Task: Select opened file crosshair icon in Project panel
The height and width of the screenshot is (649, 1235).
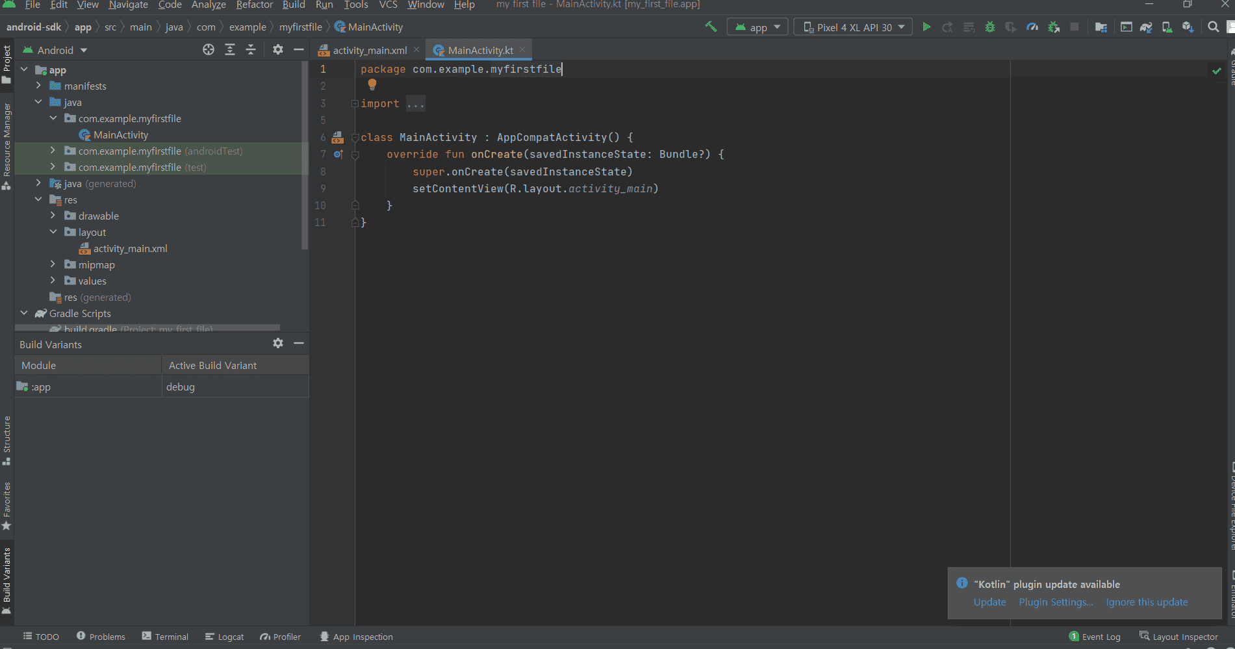Action: coord(209,50)
